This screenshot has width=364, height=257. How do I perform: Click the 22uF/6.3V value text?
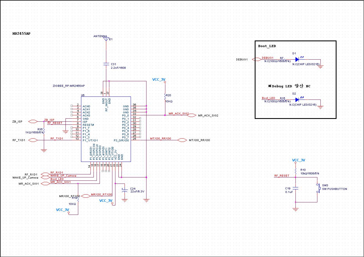click(137, 192)
